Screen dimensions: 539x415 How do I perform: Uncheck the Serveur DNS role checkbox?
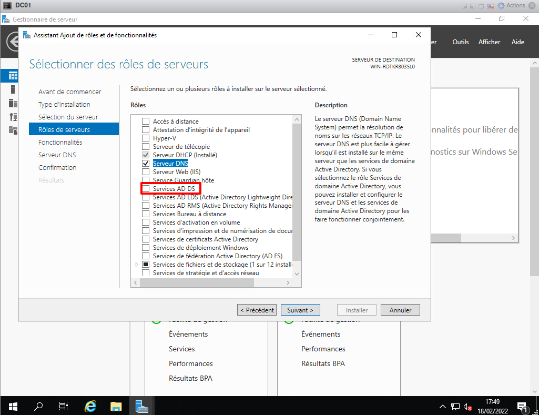point(146,164)
